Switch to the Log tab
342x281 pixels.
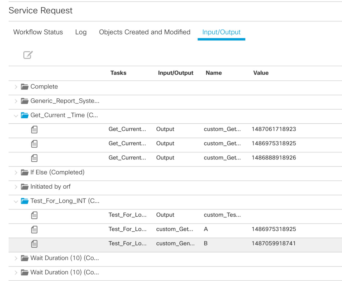pos(81,32)
